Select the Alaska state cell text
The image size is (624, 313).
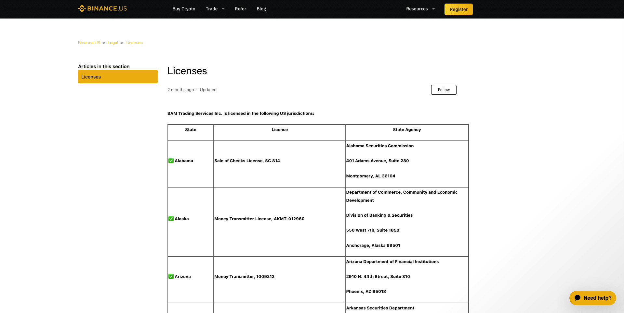(x=182, y=219)
